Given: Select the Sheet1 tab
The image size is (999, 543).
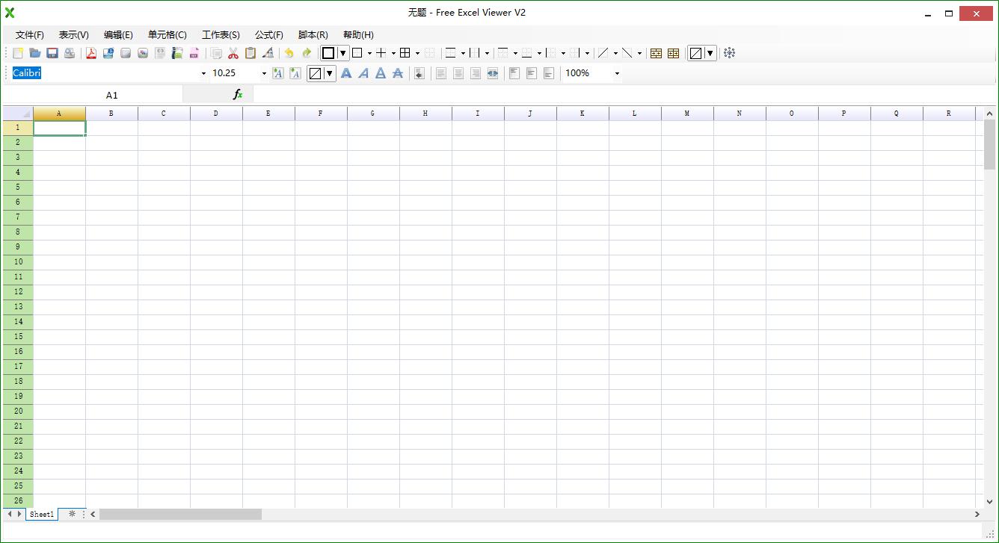Looking at the screenshot, I should 42,514.
